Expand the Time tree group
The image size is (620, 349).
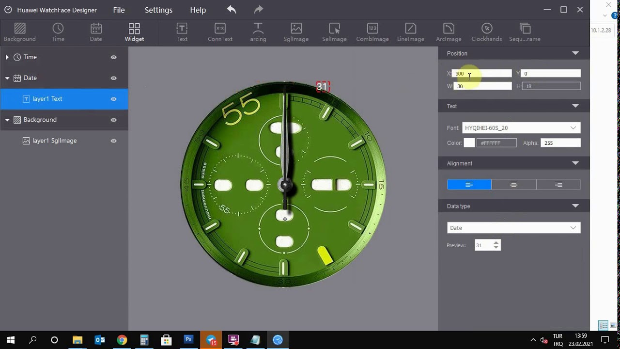pos(7,57)
